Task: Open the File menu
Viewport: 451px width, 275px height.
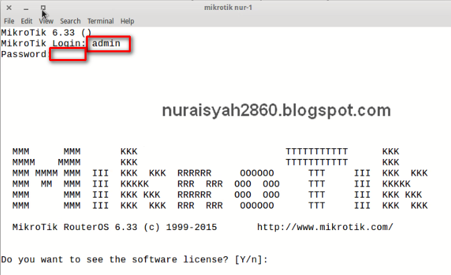Action: coord(9,21)
